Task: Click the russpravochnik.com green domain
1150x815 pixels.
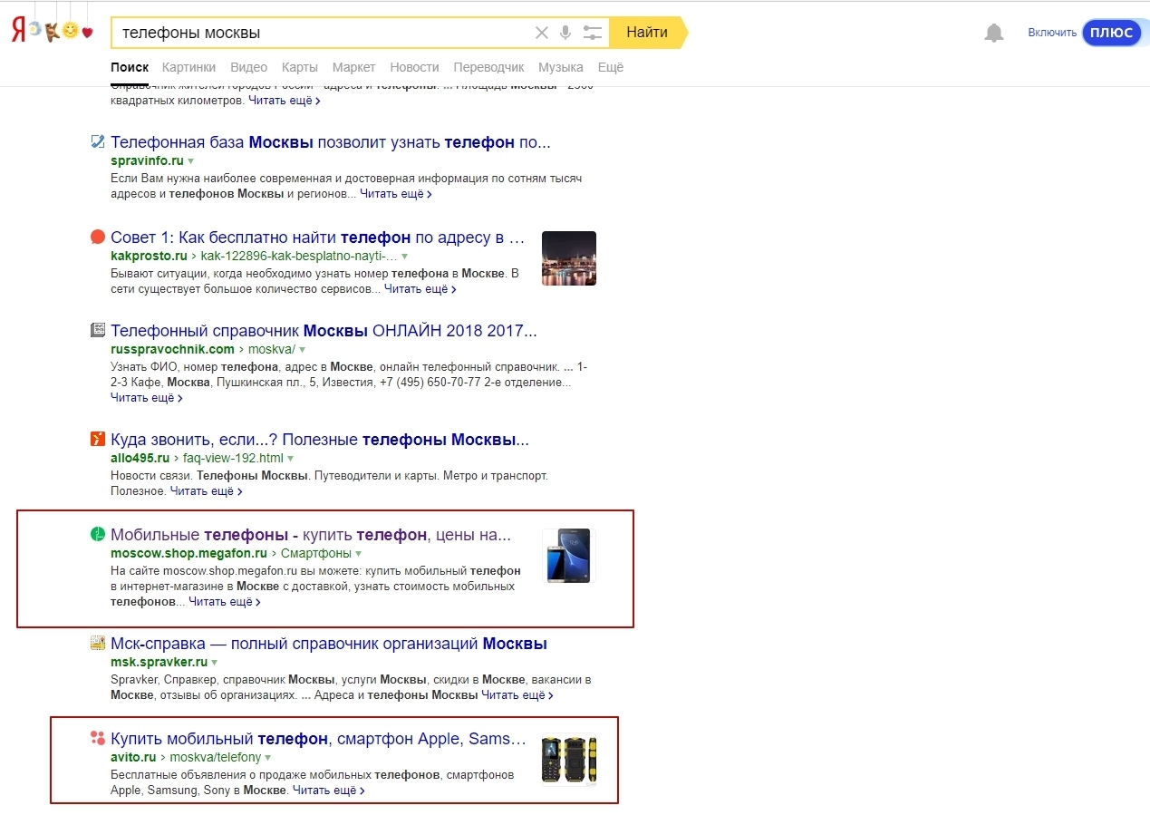Action: tap(172, 350)
